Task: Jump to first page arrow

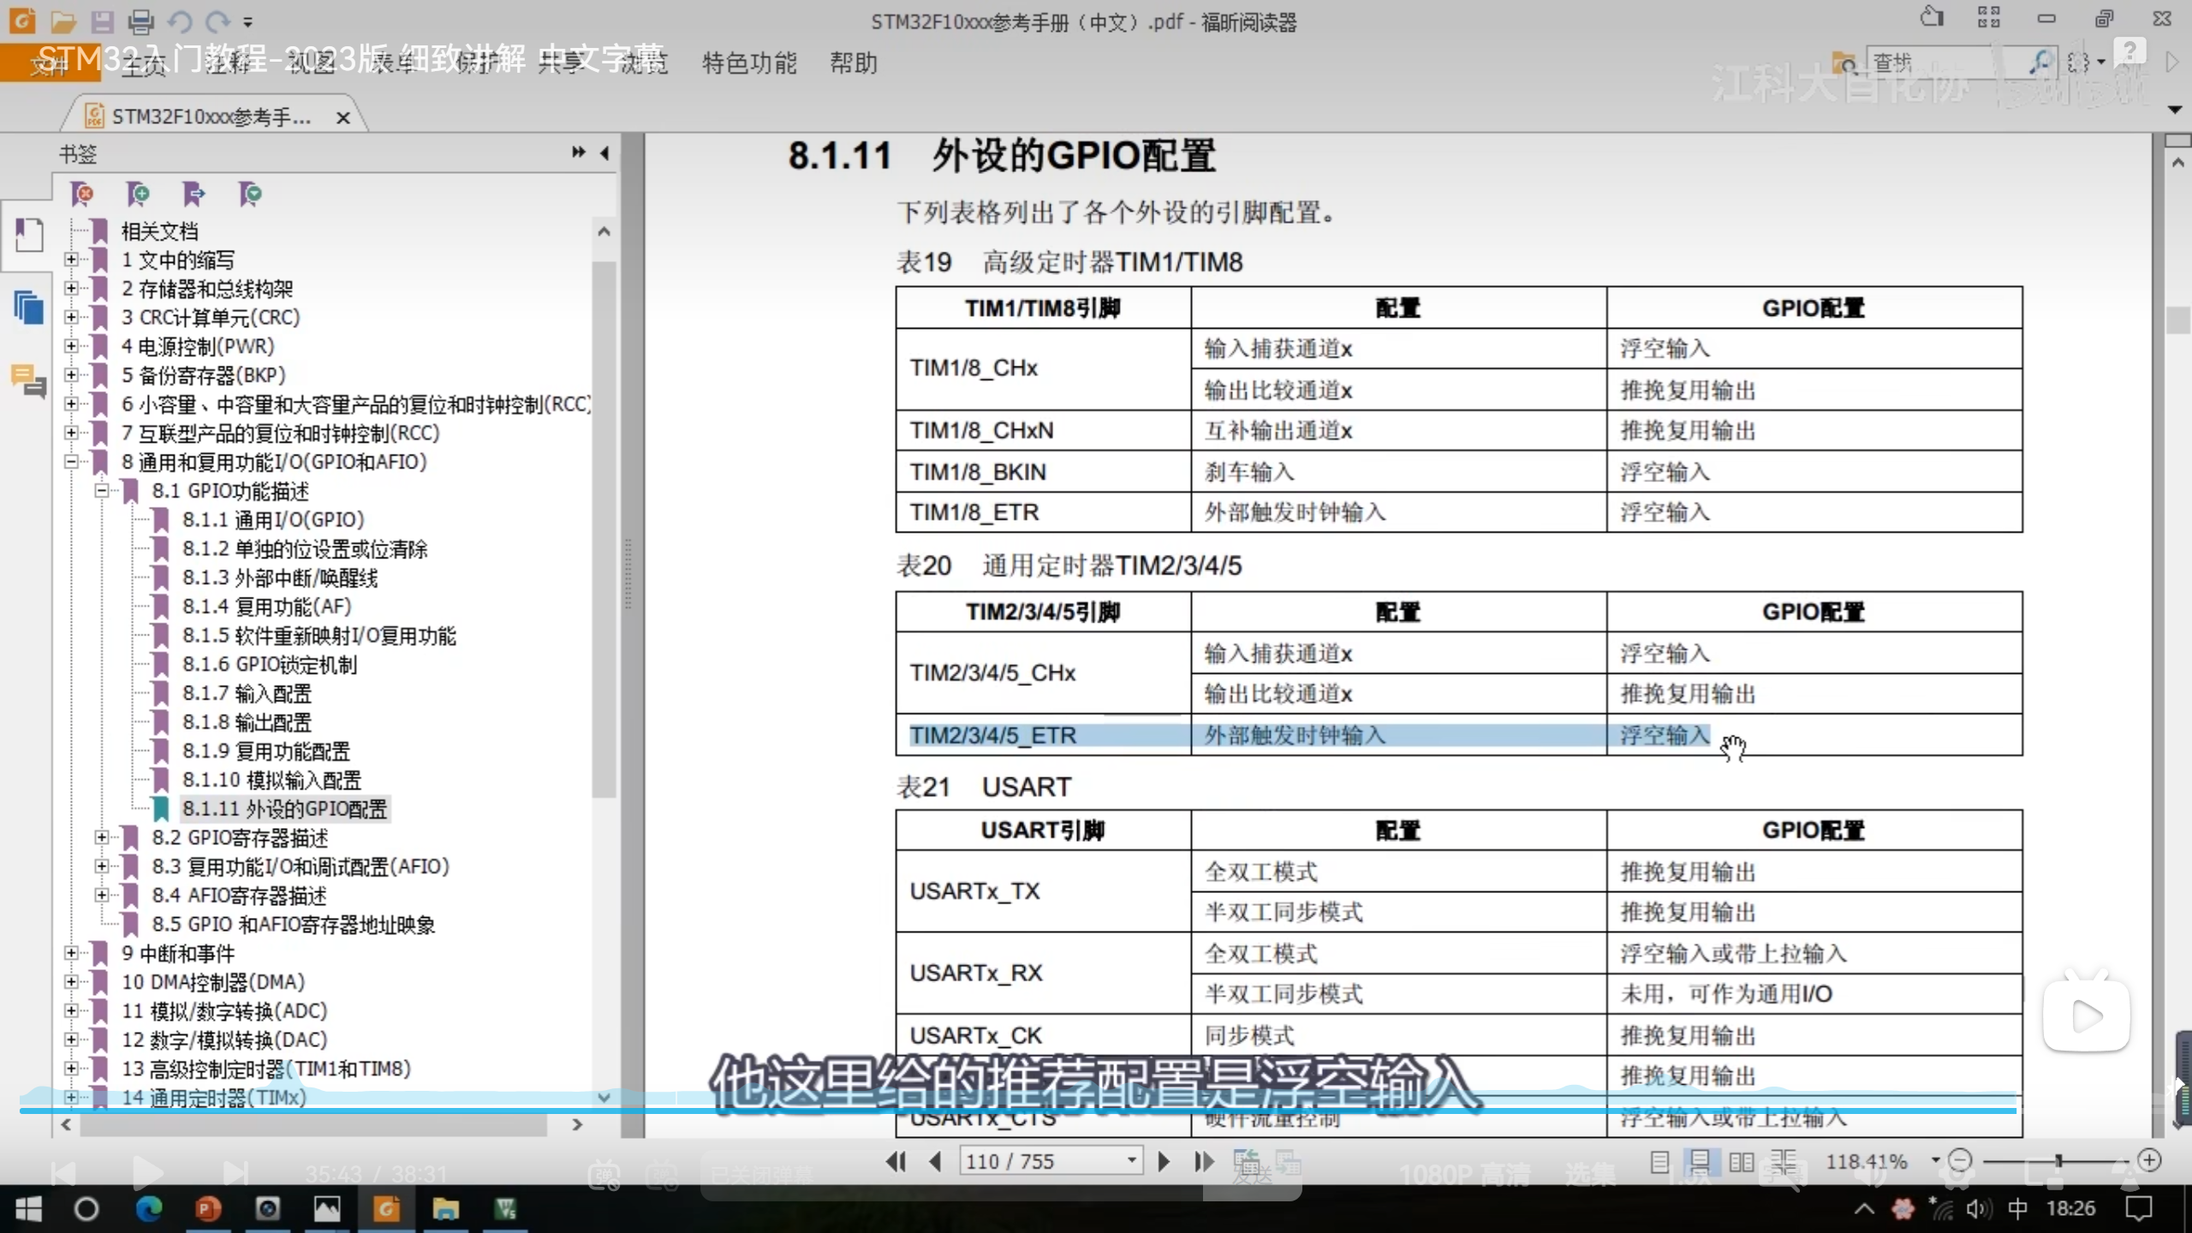Action: coord(896,1161)
